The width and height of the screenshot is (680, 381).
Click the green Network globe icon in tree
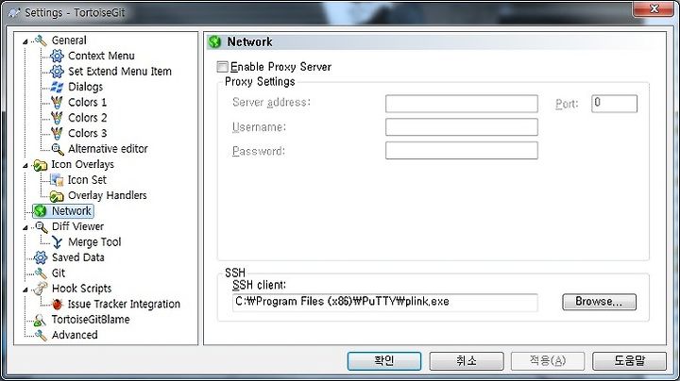point(41,211)
